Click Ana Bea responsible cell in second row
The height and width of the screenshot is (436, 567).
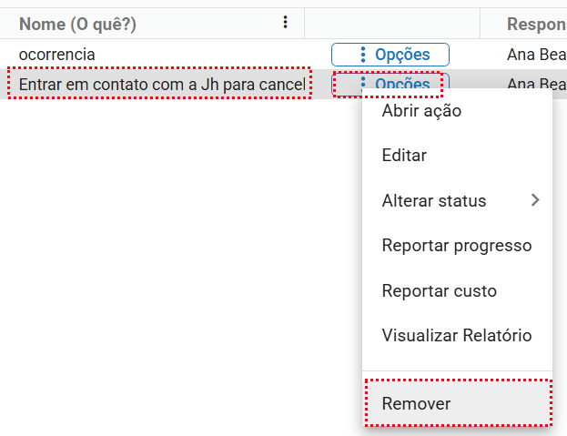coord(536,82)
